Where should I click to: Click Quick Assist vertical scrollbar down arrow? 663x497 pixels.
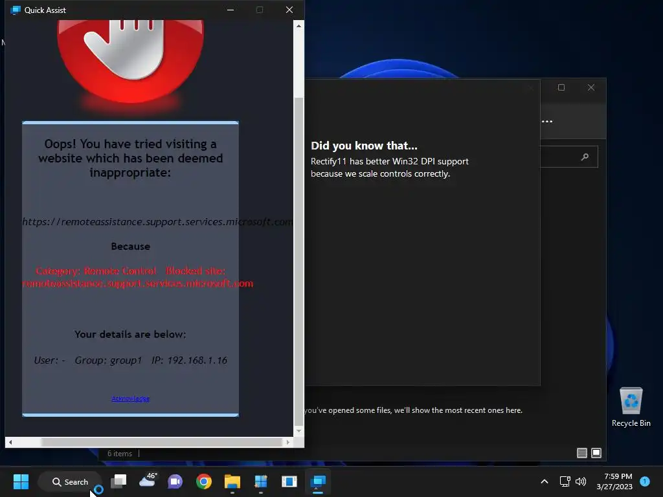click(298, 430)
